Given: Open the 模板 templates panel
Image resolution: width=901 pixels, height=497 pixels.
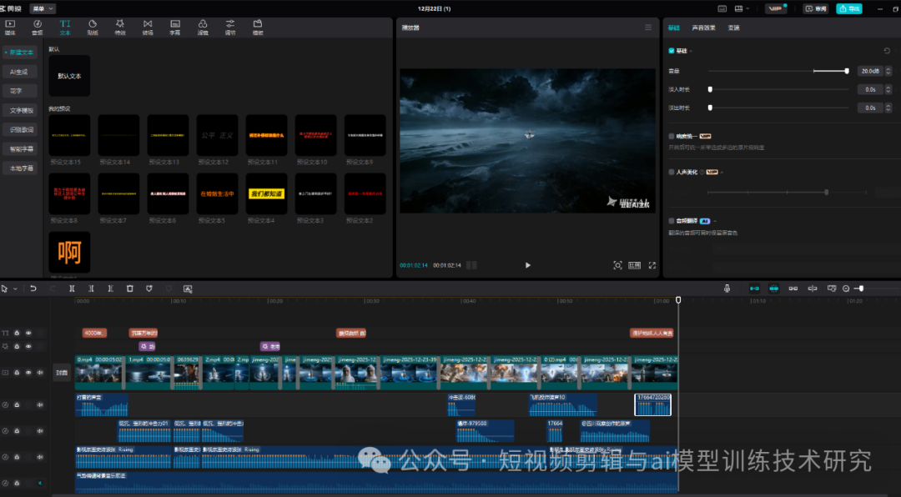Looking at the screenshot, I should [x=258, y=27].
